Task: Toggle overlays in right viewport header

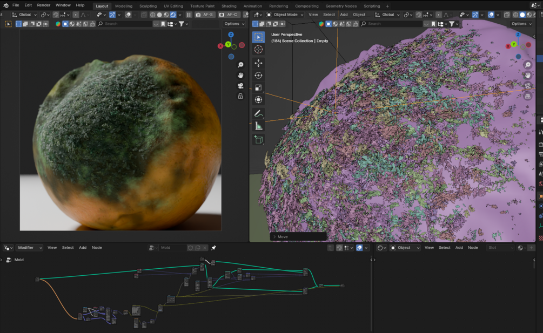Action: coord(491,15)
